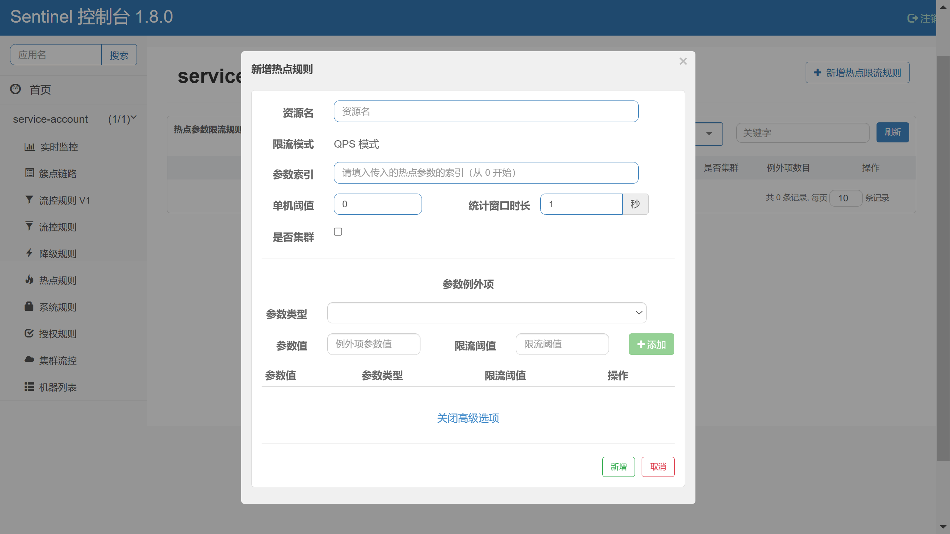Toggle the 是否集群 checkbox

338,232
